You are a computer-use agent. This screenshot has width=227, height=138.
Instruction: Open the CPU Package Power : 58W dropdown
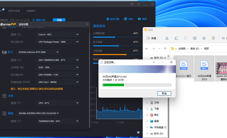click(x=58, y=42)
